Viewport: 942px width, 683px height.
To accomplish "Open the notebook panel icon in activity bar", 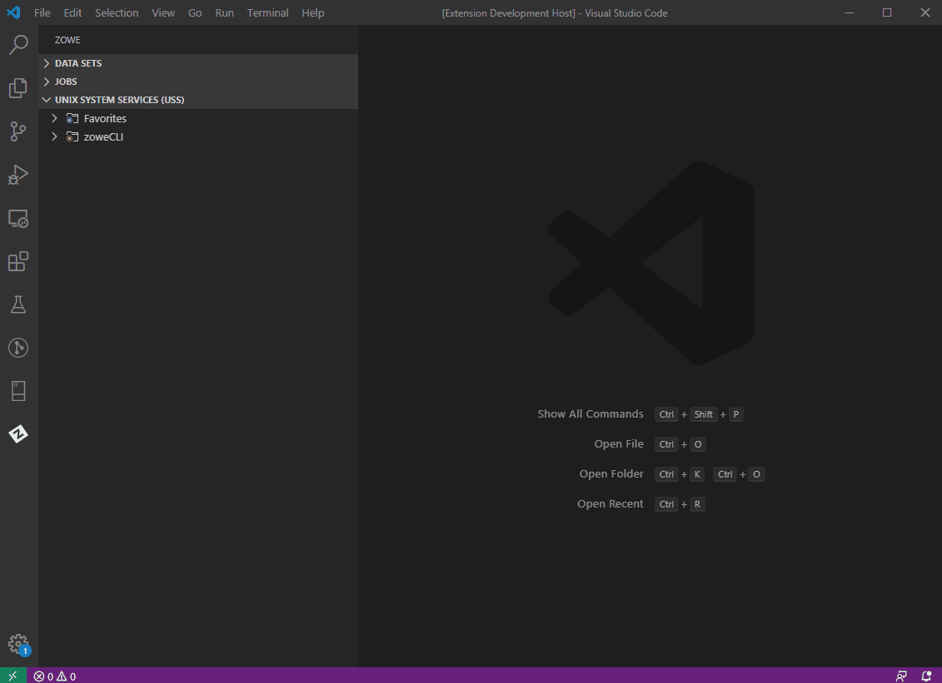I will point(18,391).
